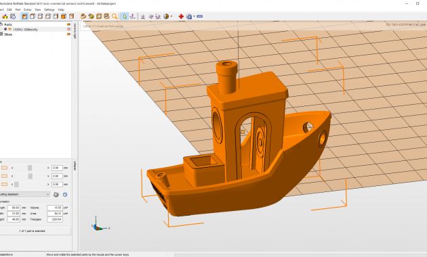Screen dimensions: 427x257
Task: Select the highlighted first view-cube perspective icon
Action: tap(24, 17)
